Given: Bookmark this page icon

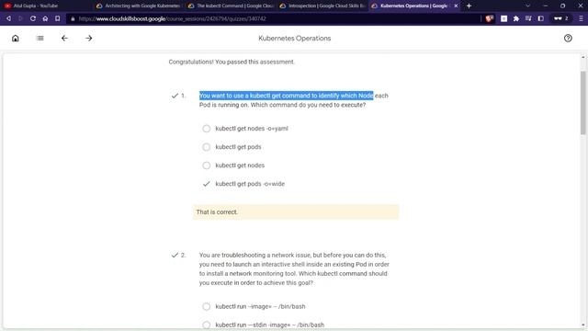Looking at the screenshot, I should tap(57, 18).
